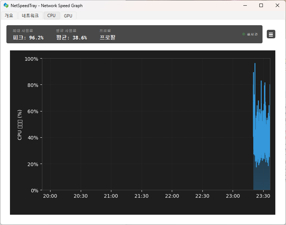Viewport: 286px width, 225px height.
Task: Close the NetSpeedTray window
Action: 277,5
